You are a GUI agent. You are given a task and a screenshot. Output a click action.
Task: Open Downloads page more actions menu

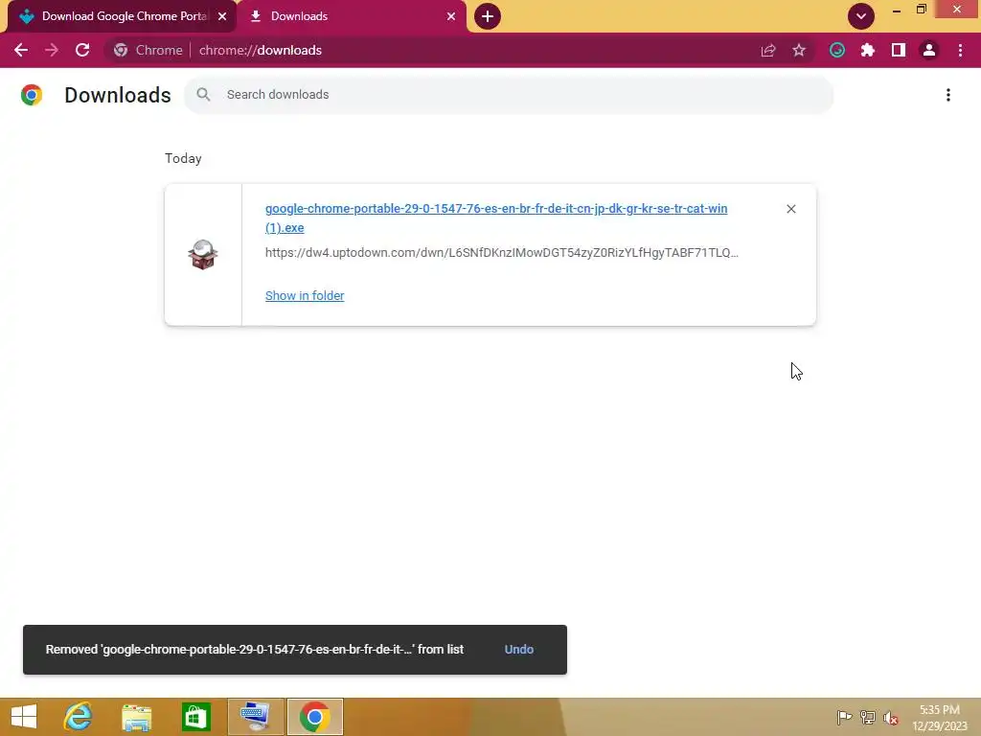pos(948,95)
